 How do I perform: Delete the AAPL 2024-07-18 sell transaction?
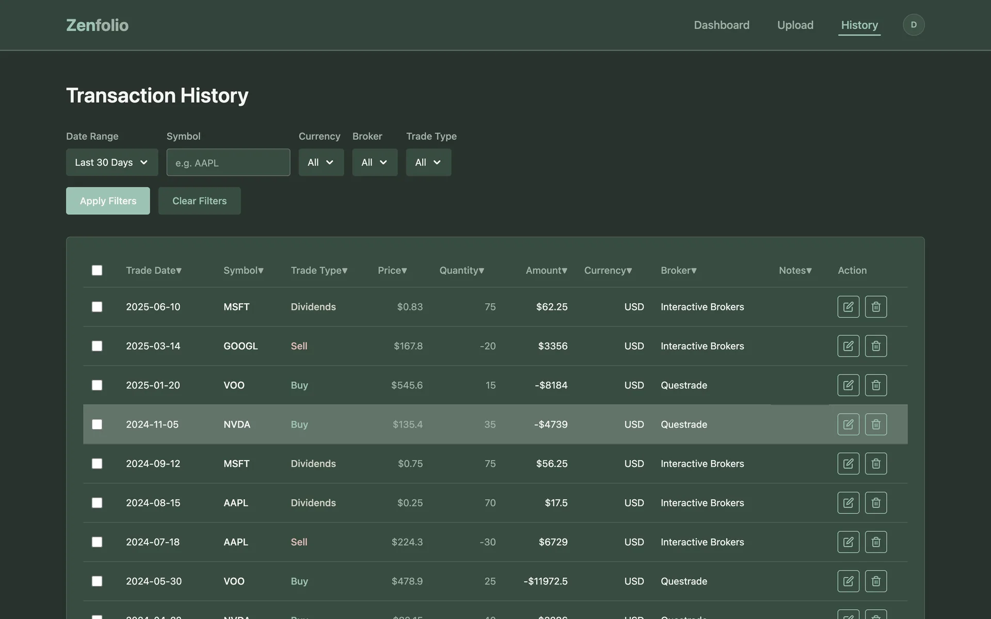[876, 542]
